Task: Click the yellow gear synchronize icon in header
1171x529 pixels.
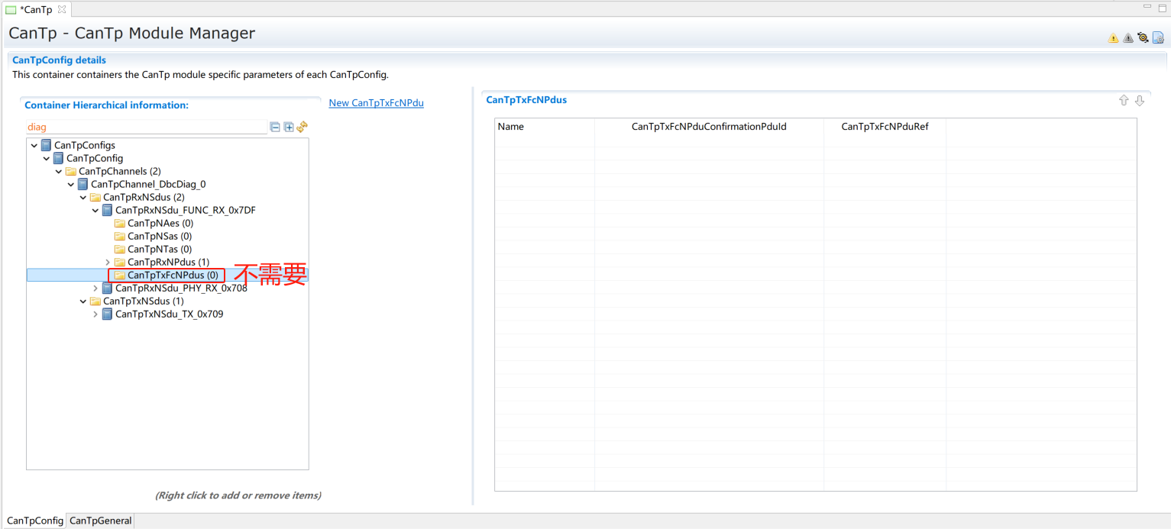Action: (x=1143, y=37)
